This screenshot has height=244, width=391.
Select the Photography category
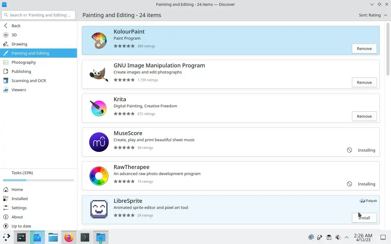coord(38,62)
